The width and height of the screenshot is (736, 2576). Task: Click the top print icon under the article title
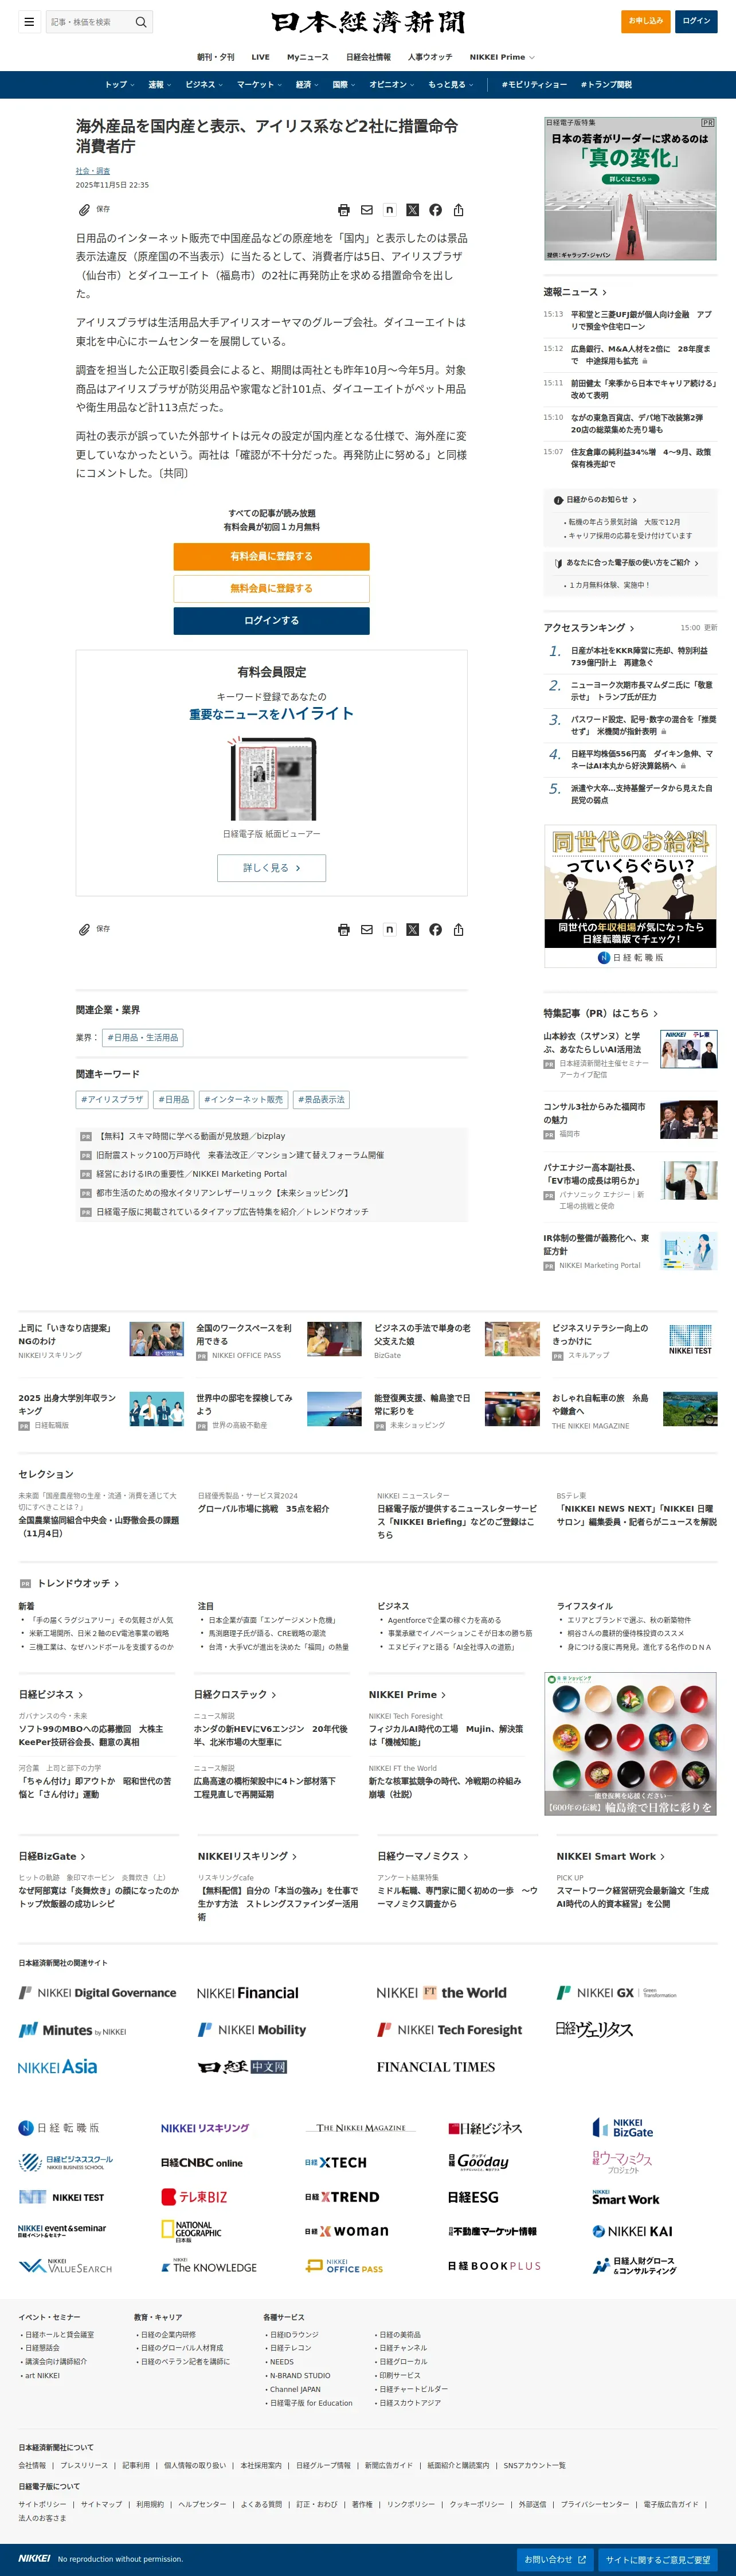(344, 210)
